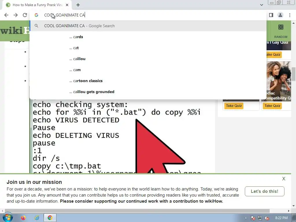
Task: Click the 'Let's do this!' button
Action: (x=264, y=191)
